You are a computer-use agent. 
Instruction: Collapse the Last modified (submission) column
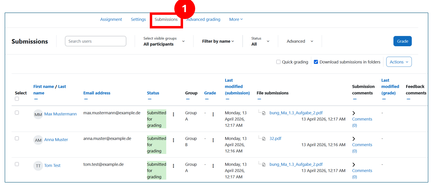227,99
